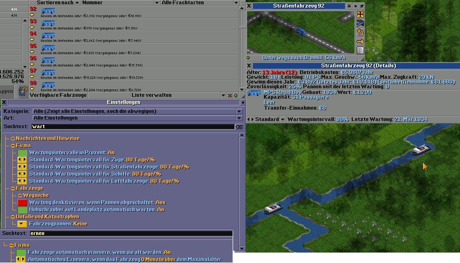Open the 'Liste verwalten' menu
Image resolution: width=460 pixels, height=263 pixels.
click(x=178, y=95)
